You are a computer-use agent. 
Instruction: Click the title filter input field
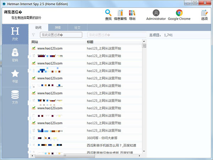pyautogui.click(x=117, y=35)
